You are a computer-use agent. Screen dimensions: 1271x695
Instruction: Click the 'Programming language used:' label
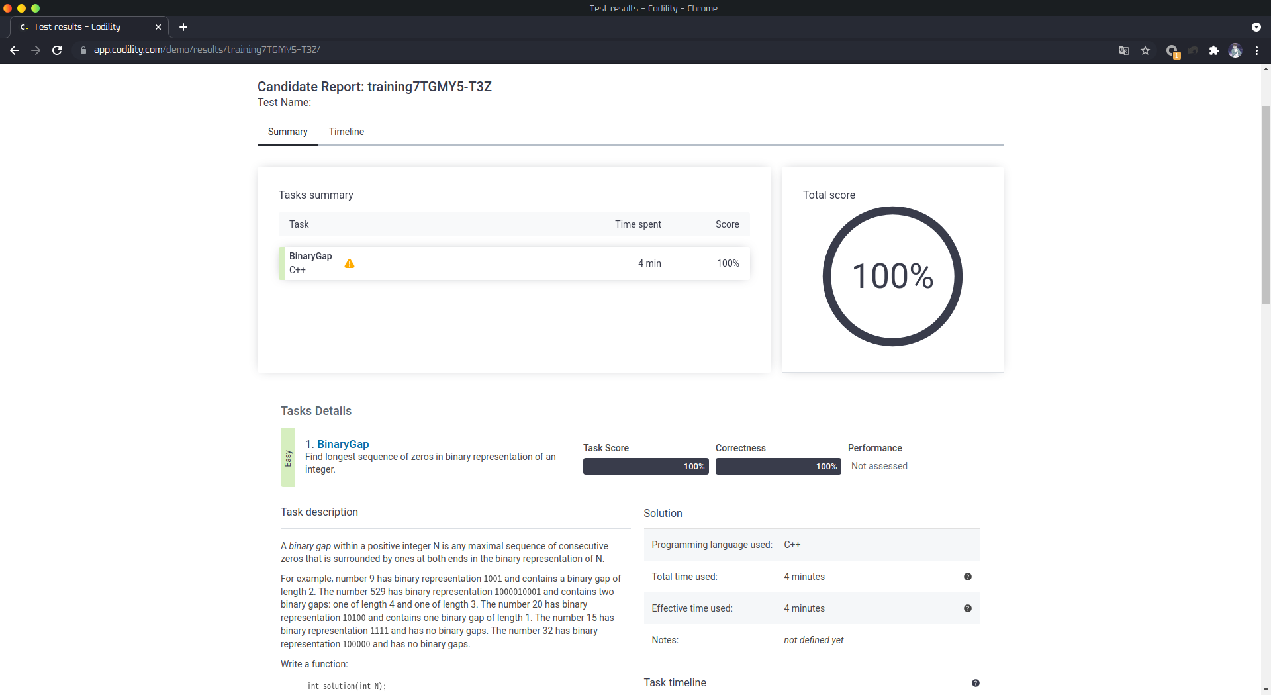[712, 545]
